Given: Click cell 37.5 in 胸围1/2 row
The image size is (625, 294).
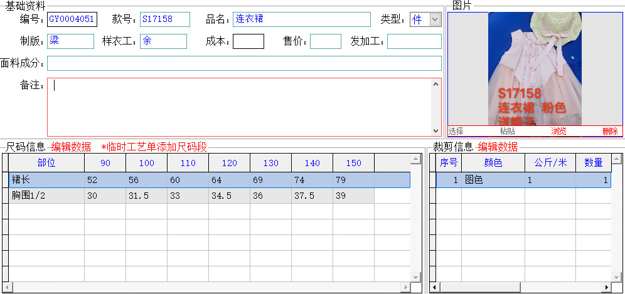Looking at the screenshot, I should click(x=312, y=196).
